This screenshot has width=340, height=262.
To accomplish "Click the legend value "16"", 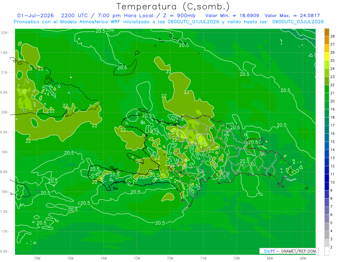I will tap(333, 134).
